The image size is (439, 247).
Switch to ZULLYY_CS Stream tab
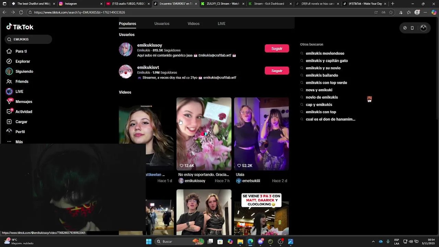(x=222, y=4)
